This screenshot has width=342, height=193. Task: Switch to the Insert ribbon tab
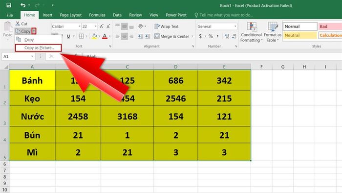coord(47,15)
